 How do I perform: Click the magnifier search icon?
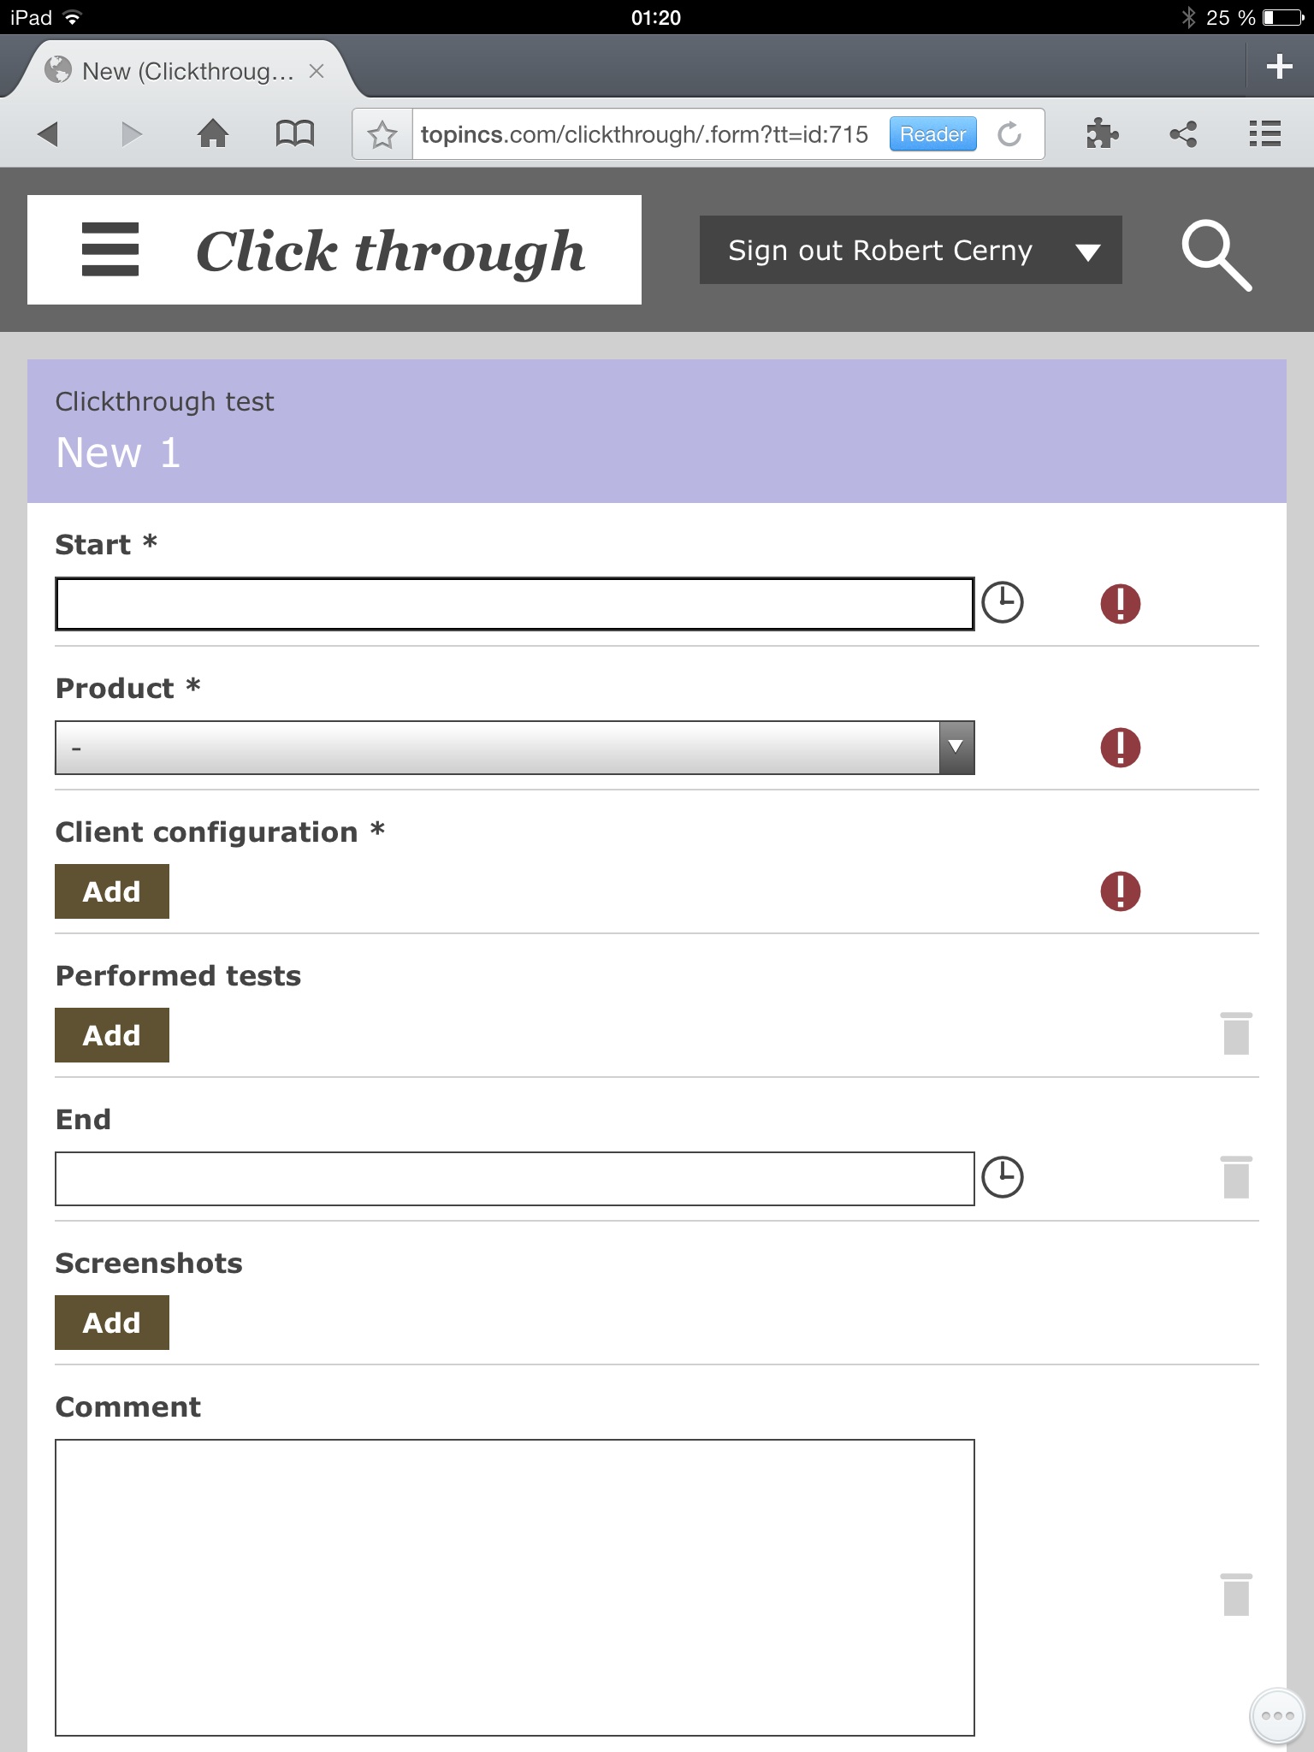(1216, 255)
